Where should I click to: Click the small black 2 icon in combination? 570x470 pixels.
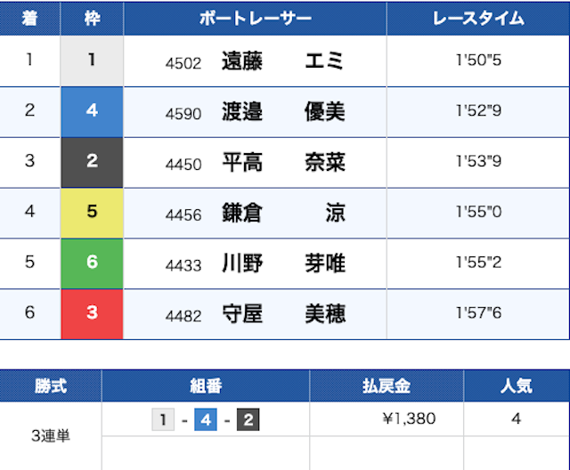(248, 418)
